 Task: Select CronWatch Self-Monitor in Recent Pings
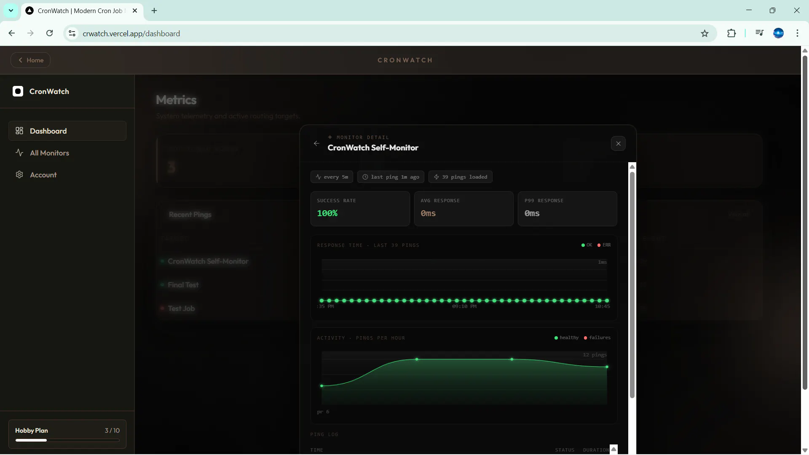208,261
